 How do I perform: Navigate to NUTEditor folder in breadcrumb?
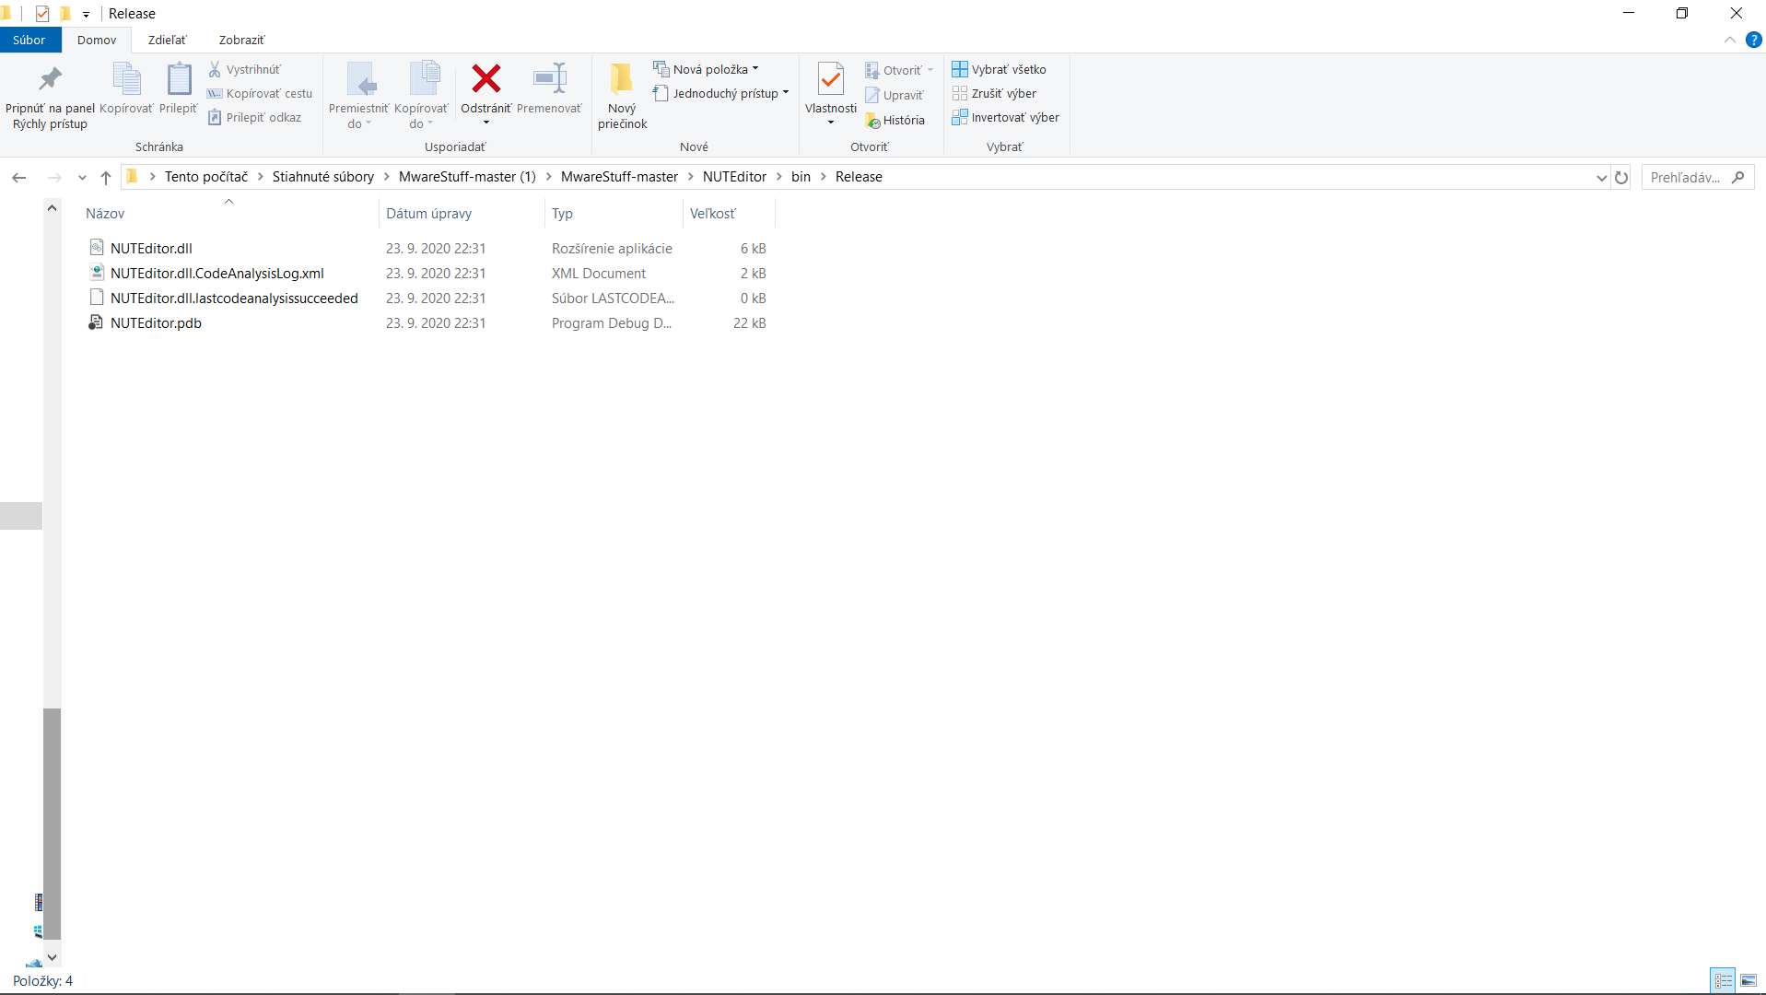click(x=734, y=177)
